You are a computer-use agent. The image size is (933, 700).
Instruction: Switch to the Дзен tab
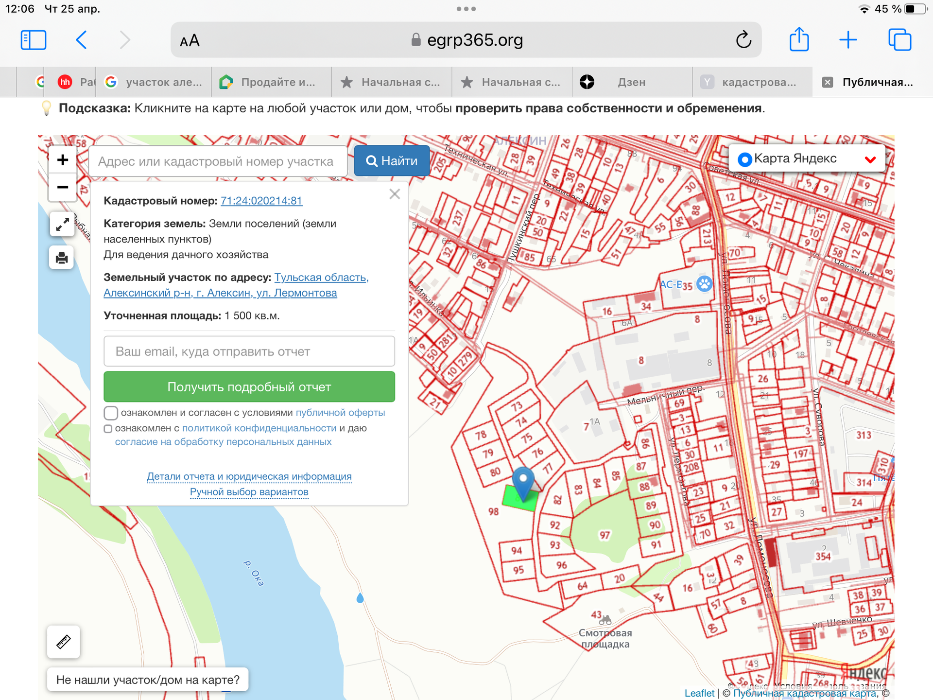(x=631, y=82)
